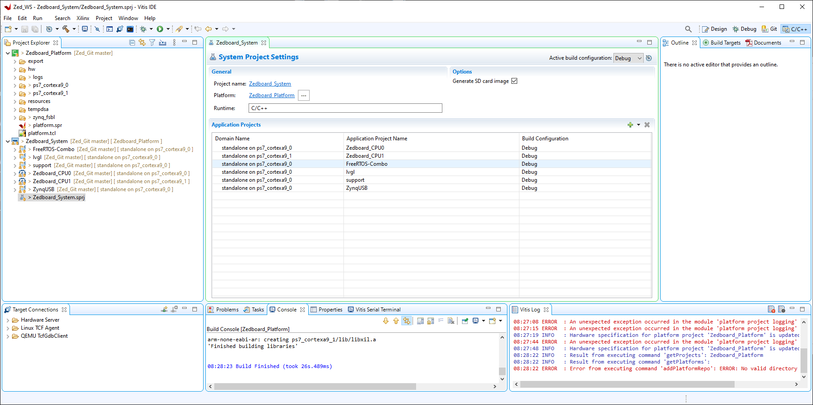Click the Clear Console icon

click(x=451, y=321)
